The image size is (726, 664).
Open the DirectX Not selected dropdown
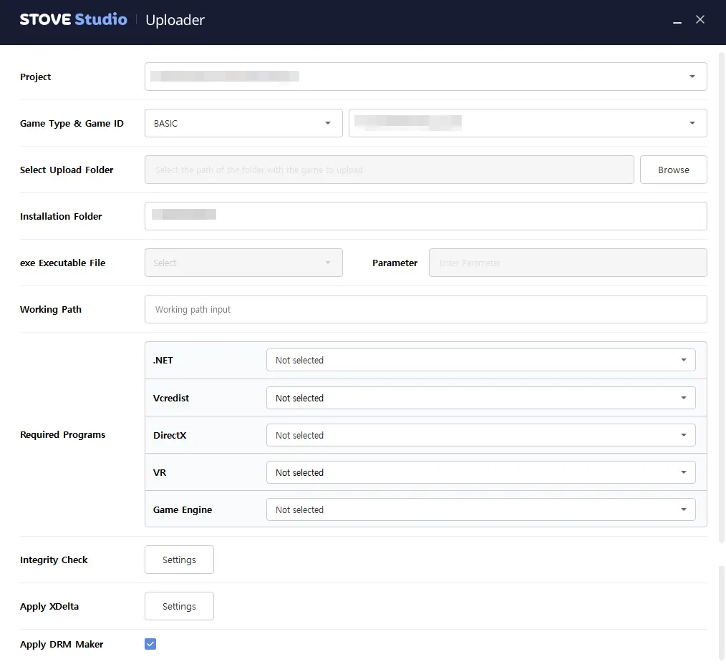coord(480,435)
